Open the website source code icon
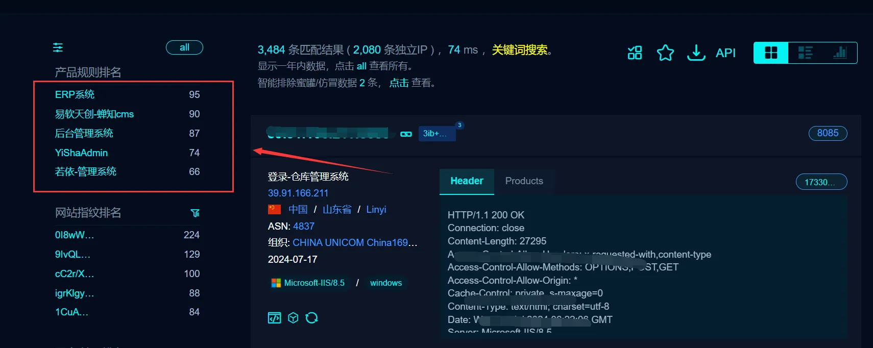This screenshot has width=873, height=348. click(x=275, y=318)
